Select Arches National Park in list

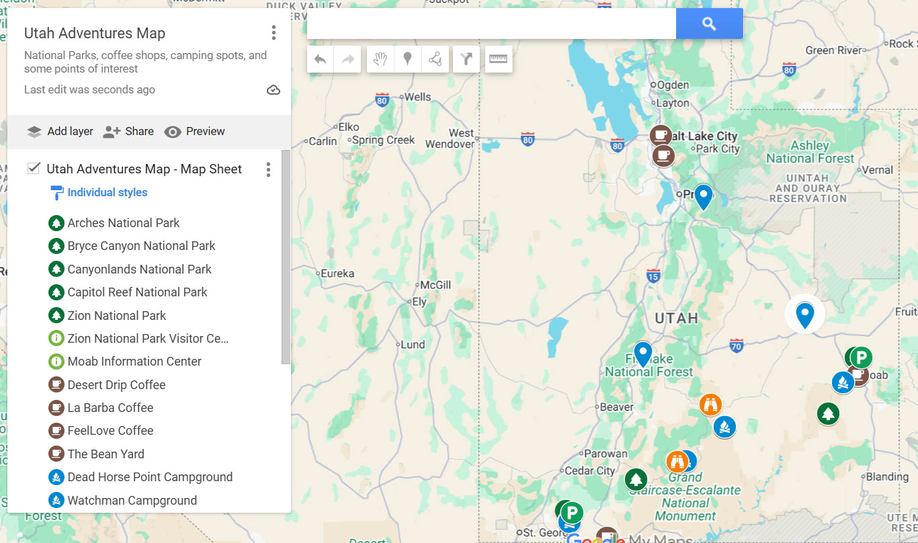pyautogui.click(x=124, y=223)
